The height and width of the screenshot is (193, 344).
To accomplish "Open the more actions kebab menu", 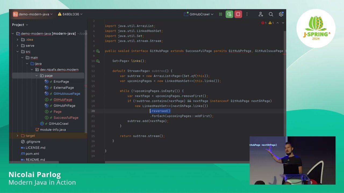I will 247,14.
